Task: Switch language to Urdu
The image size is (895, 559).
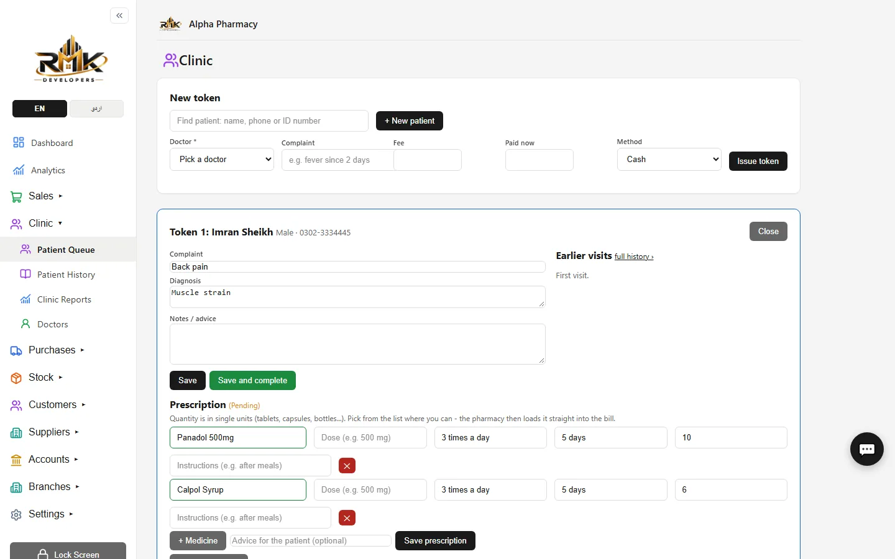Action: [x=96, y=109]
